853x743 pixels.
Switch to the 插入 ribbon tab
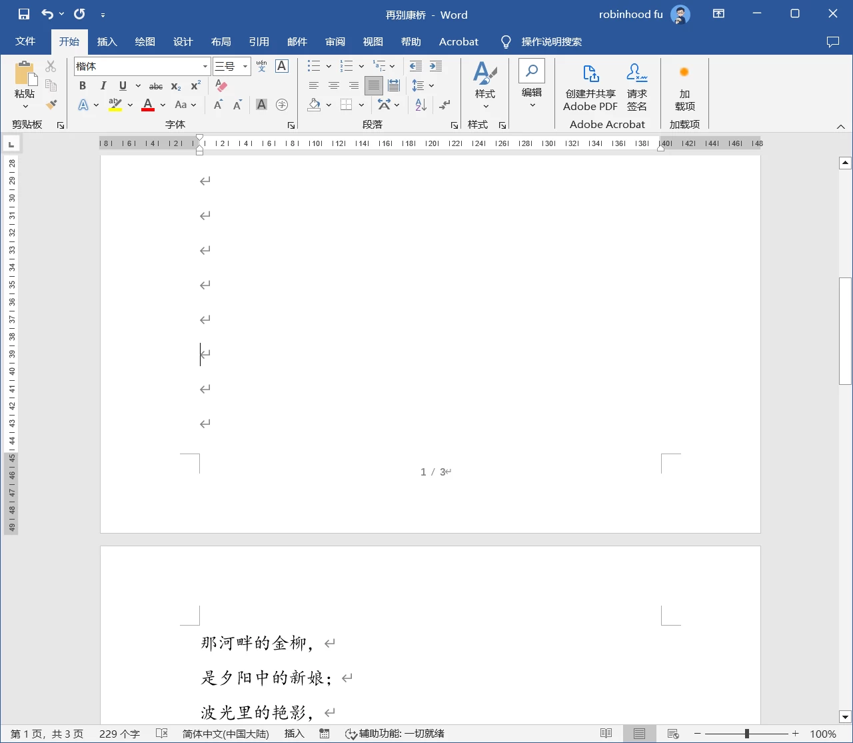pos(107,41)
